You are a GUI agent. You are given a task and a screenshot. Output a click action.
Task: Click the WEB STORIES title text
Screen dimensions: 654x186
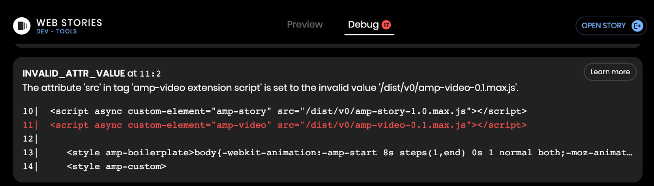click(69, 23)
